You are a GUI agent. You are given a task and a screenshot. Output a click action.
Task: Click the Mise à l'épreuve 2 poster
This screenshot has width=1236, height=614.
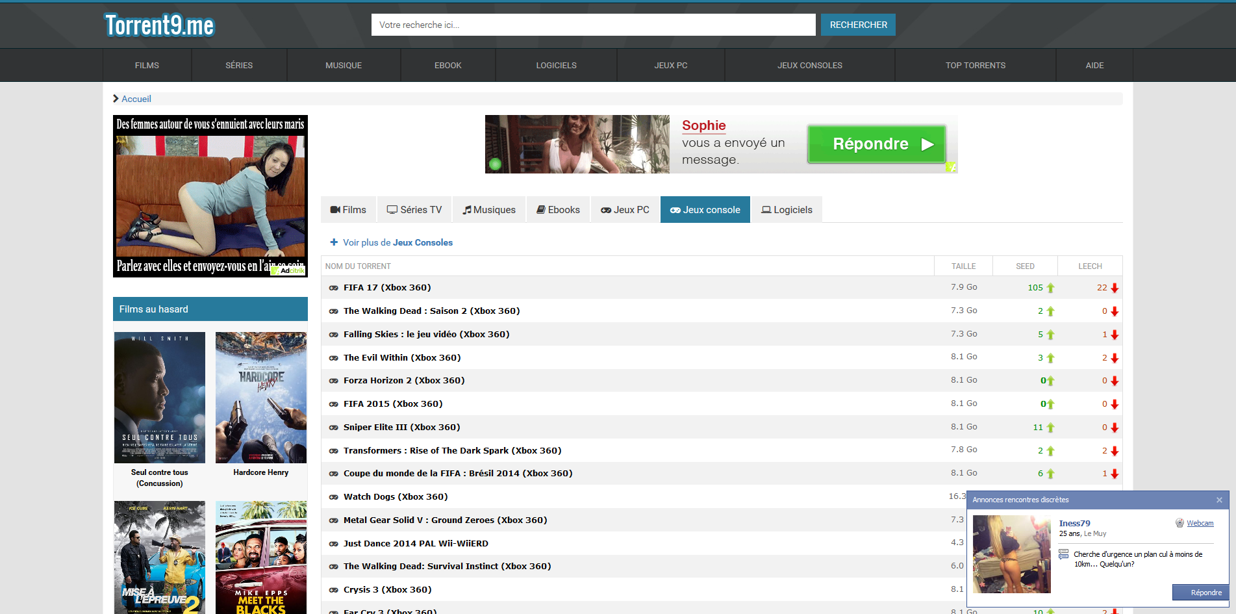click(160, 557)
